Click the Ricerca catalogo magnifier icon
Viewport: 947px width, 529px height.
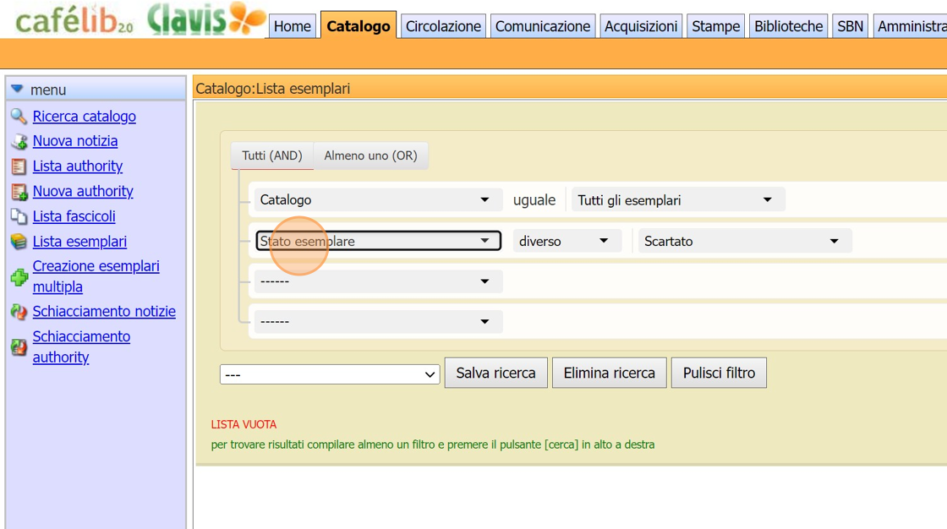click(19, 116)
